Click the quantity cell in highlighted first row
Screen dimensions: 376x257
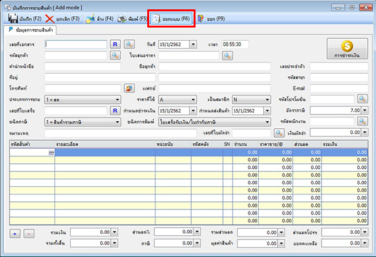pos(246,152)
